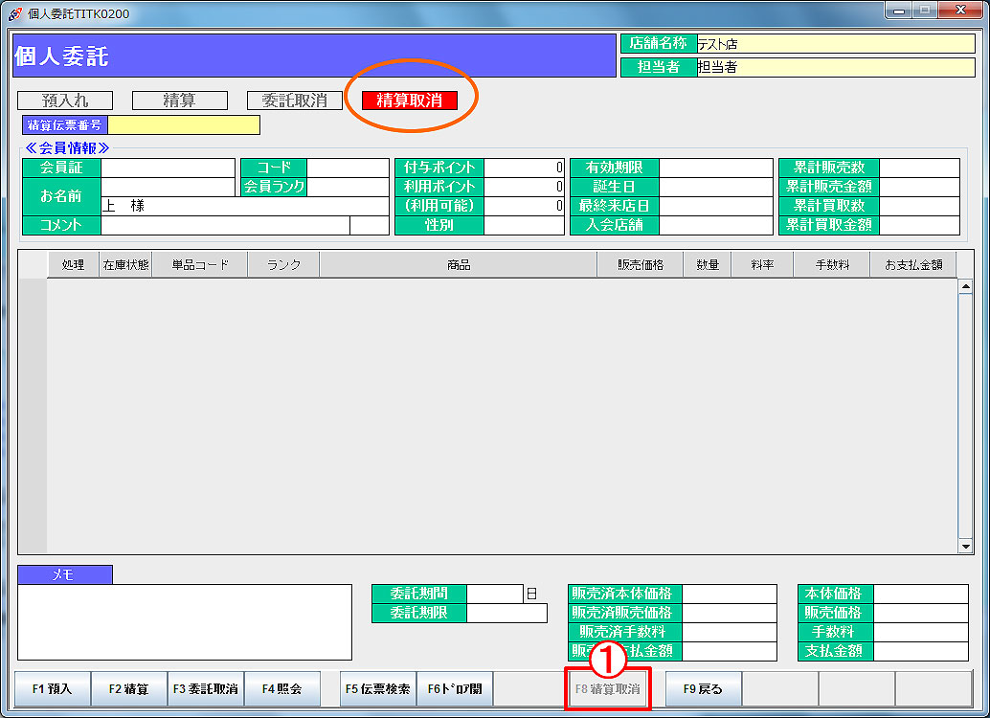The height and width of the screenshot is (718, 990).
Task: Click the F3 委託取消 button
Action: coord(206,688)
